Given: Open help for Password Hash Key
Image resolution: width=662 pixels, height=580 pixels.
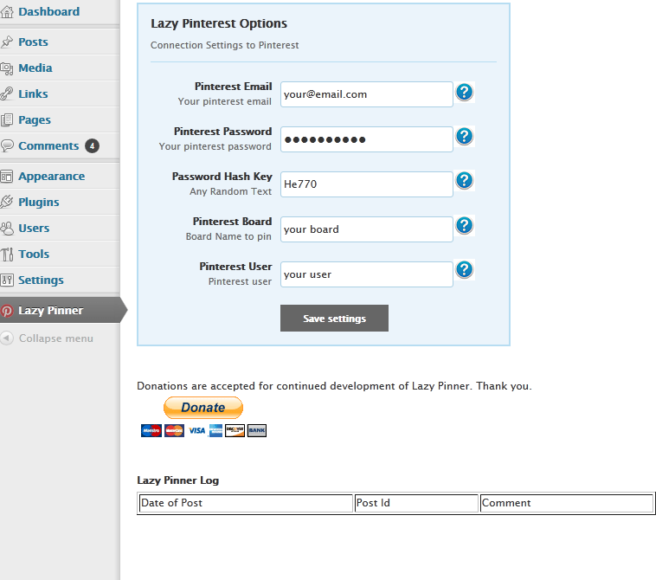Looking at the screenshot, I should (465, 181).
